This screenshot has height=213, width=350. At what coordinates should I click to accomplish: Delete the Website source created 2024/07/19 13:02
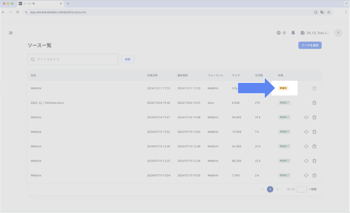(314, 132)
